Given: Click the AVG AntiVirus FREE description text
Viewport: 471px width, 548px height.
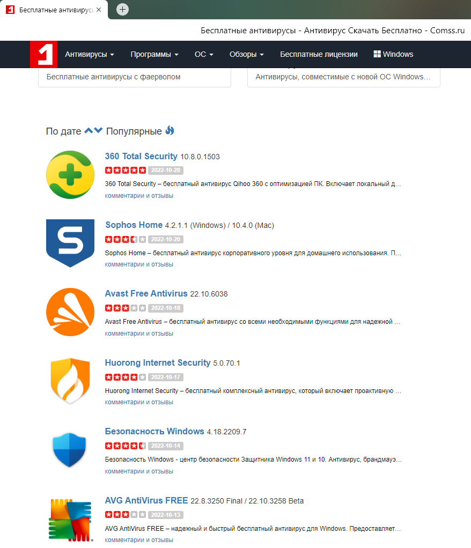Looking at the screenshot, I should (x=253, y=529).
